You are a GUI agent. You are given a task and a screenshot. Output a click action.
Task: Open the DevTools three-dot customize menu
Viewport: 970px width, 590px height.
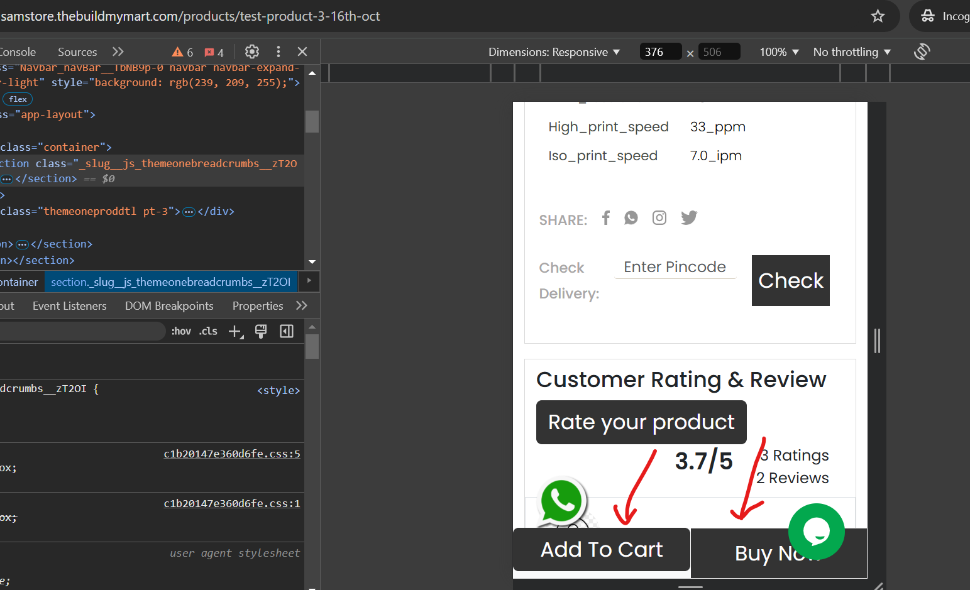tap(278, 52)
